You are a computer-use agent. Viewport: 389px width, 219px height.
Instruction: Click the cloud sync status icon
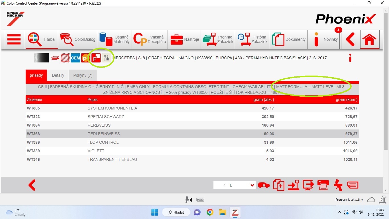pos(371,200)
